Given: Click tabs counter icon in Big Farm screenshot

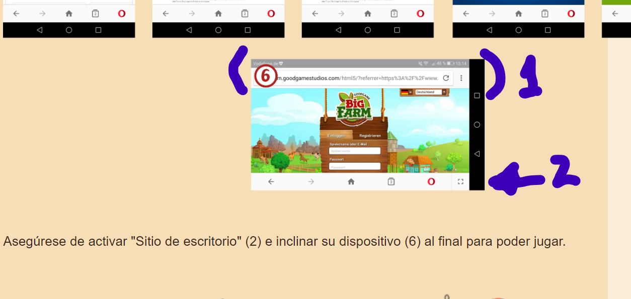Looking at the screenshot, I should (391, 181).
